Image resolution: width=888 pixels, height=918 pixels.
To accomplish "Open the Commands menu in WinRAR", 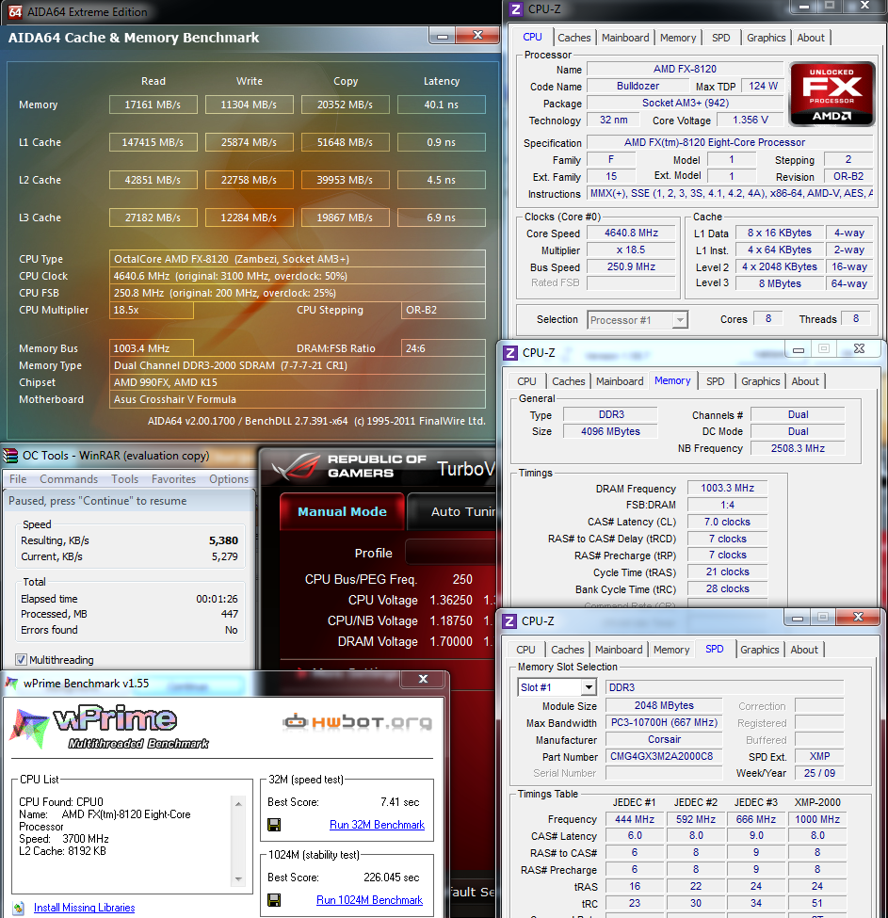I will click(x=69, y=479).
